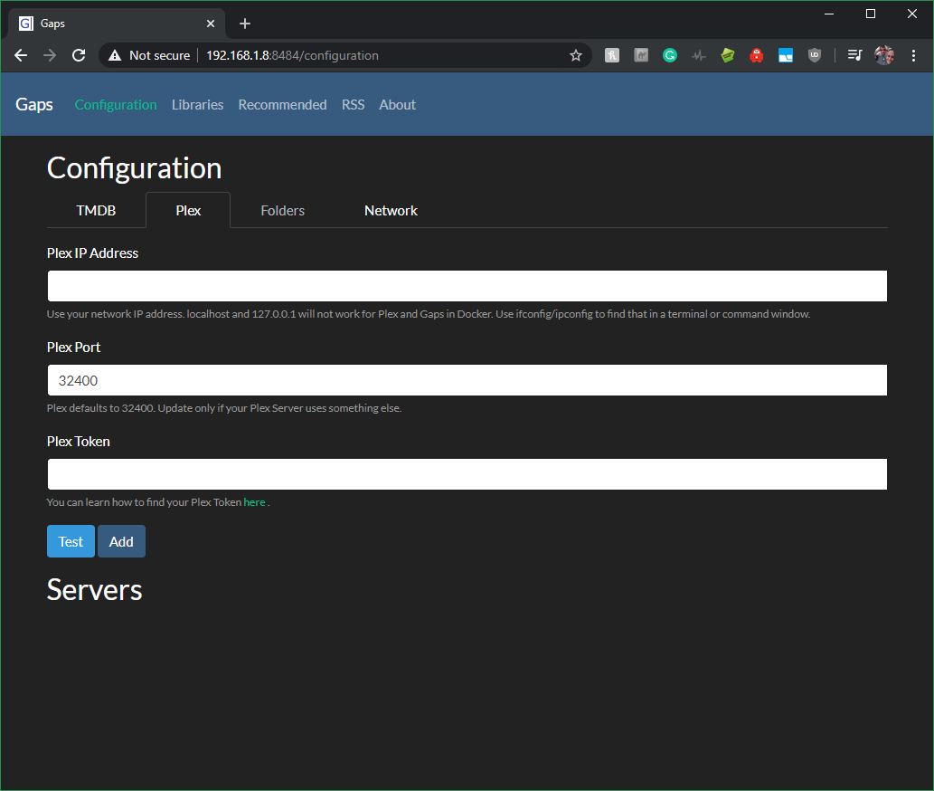Click the Plex Port field containing 32400

click(467, 380)
